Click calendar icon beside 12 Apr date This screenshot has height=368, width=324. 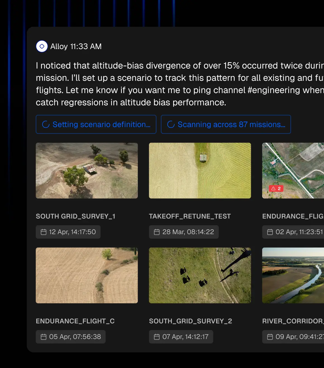point(44,232)
